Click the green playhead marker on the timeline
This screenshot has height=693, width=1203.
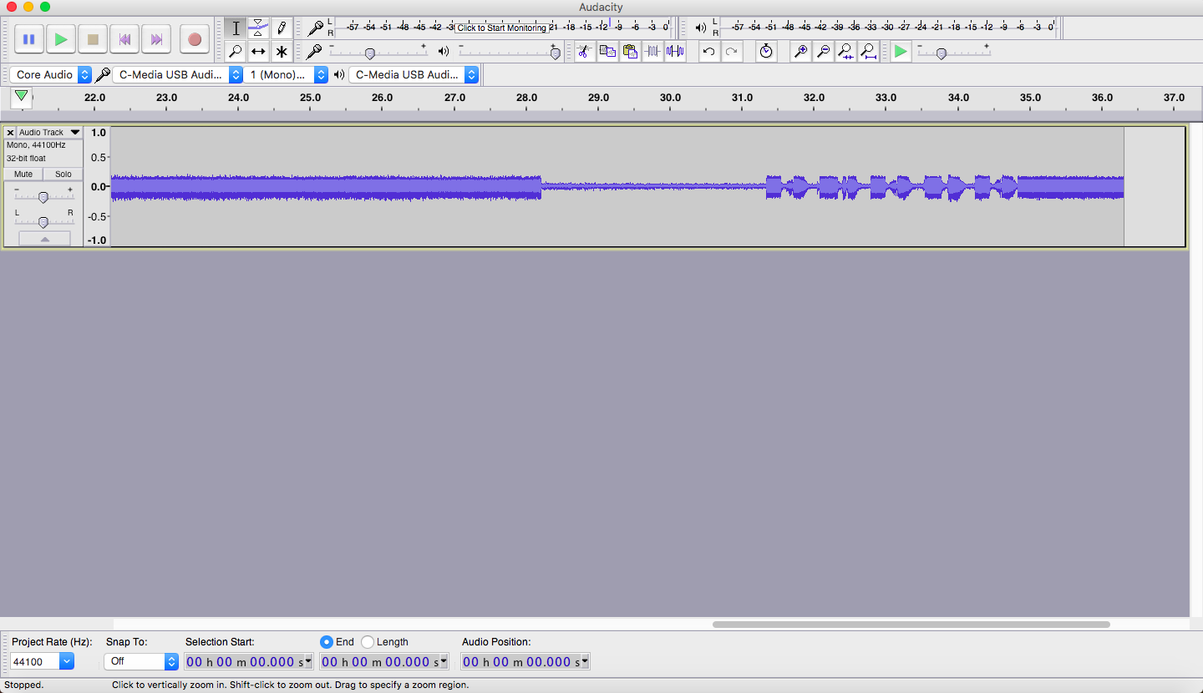click(22, 97)
